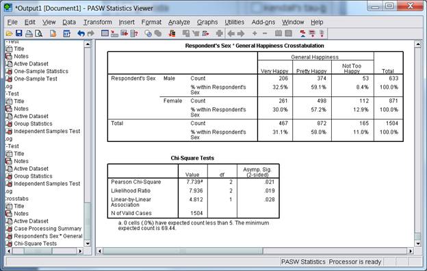The height and width of the screenshot is (271, 427).
Task: Click the Open file toolbar icon
Action: point(10,33)
